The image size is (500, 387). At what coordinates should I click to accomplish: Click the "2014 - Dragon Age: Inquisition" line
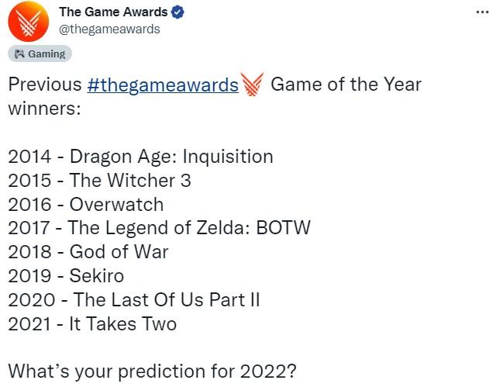point(140,157)
